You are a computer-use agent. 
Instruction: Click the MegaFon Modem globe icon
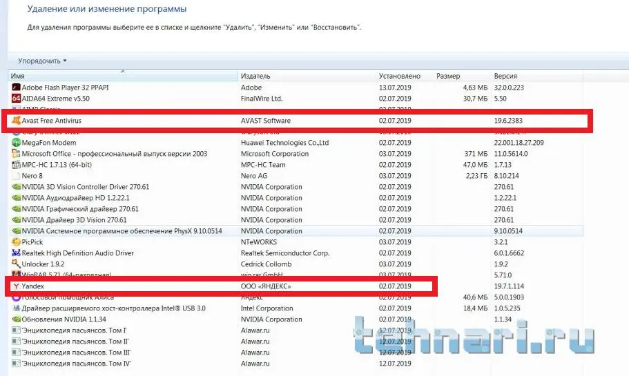(16, 142)
